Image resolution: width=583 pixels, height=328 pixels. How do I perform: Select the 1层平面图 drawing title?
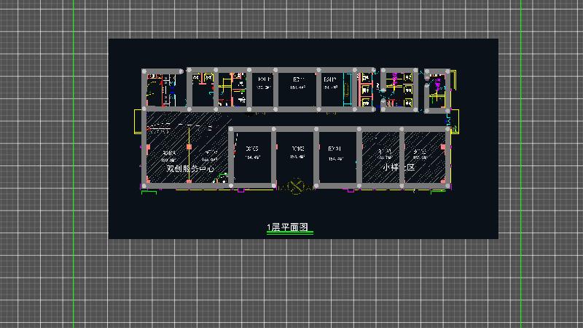coord(289,227)
